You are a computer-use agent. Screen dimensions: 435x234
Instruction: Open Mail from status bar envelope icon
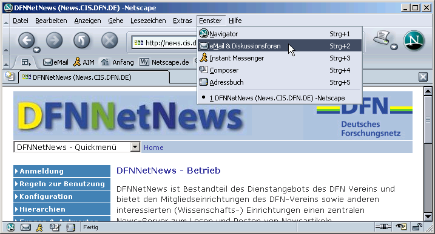click(25, 227)
